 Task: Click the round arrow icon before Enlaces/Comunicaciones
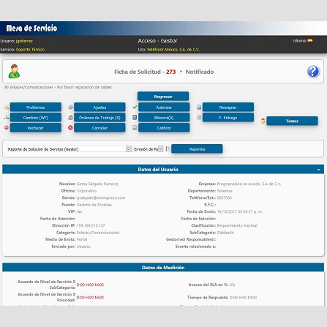coord(7,87)
